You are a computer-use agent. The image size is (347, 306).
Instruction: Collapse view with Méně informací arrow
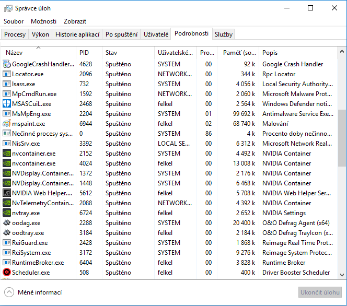[9, 292]
